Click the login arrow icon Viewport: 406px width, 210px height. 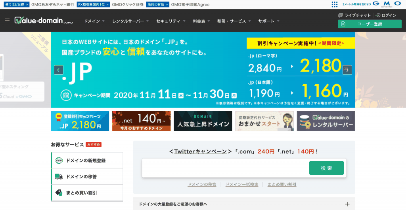[378, 15]
